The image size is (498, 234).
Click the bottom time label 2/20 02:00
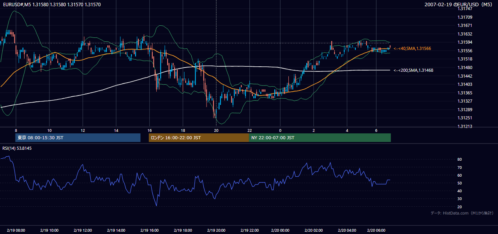point(314,230)
